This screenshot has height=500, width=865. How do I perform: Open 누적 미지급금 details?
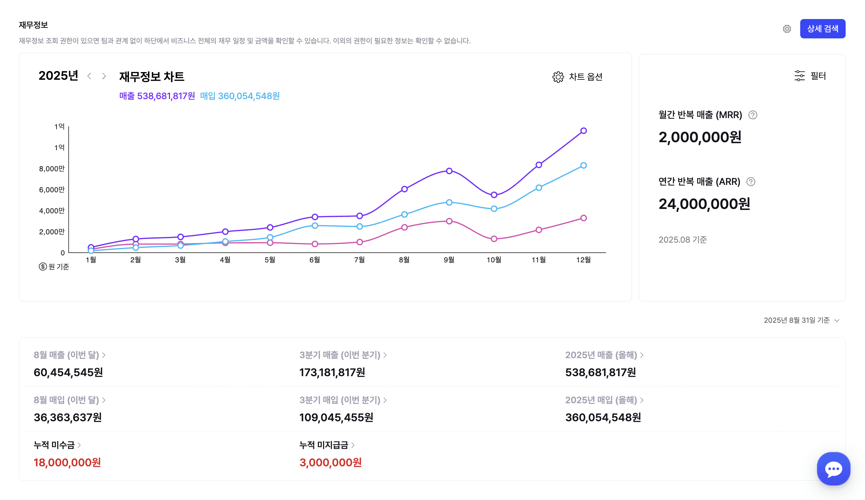pos(326,445)
